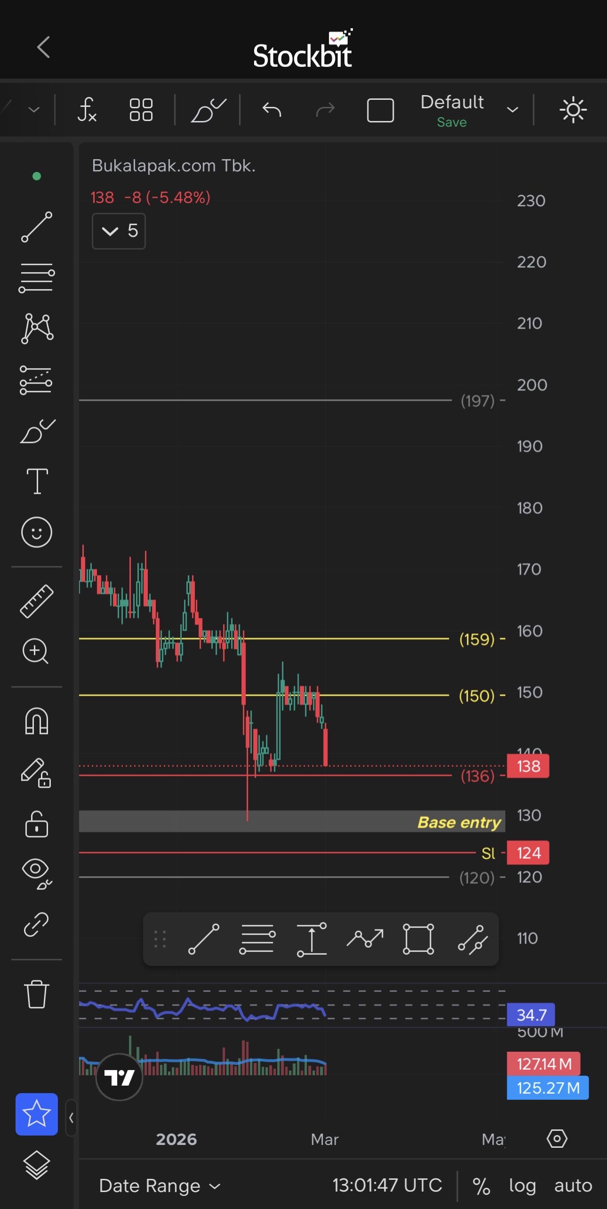This screenshot has height=1209, width=607.
Task: Open the Default layout dropdown arrow
Action: [512, 110]
